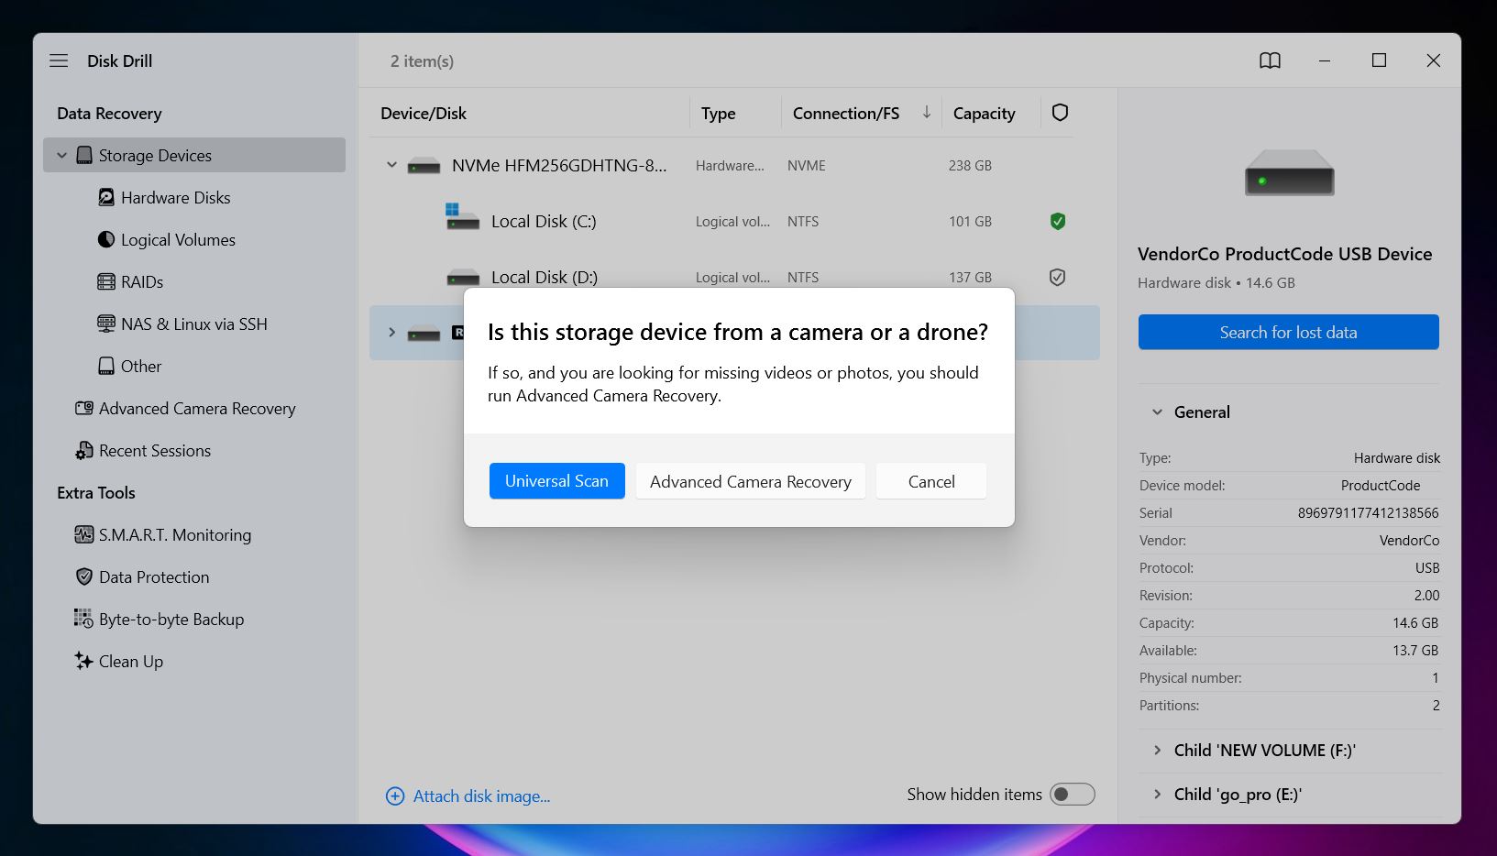Select the Local Disk (D:) row name
Screen dimensions: 1497x856
545,277
